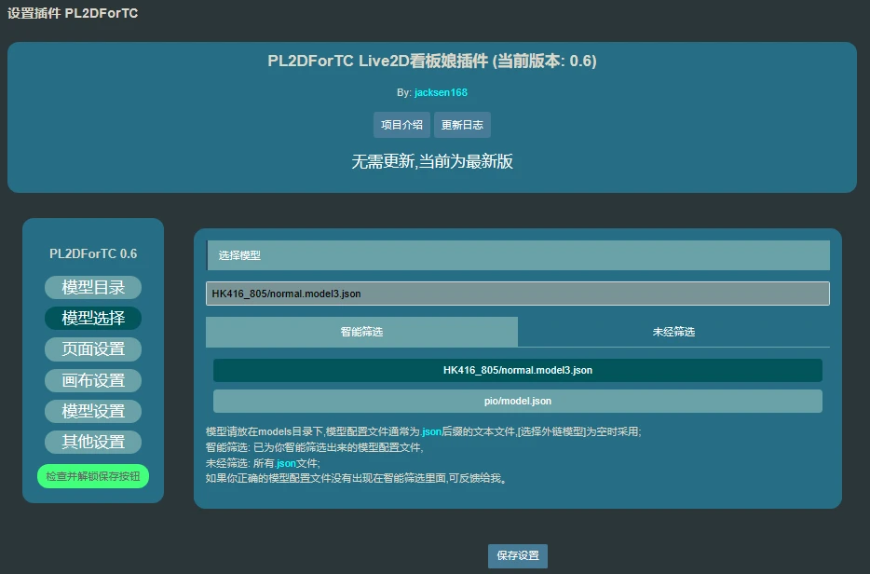Image resolution: width=870 pixels, height=574 pixels.
Task: Open the jacksen168 author link
Action: click(x=441, y=92)
